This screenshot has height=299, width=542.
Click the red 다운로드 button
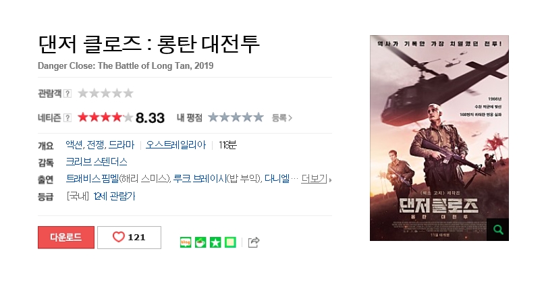[66, 238]
